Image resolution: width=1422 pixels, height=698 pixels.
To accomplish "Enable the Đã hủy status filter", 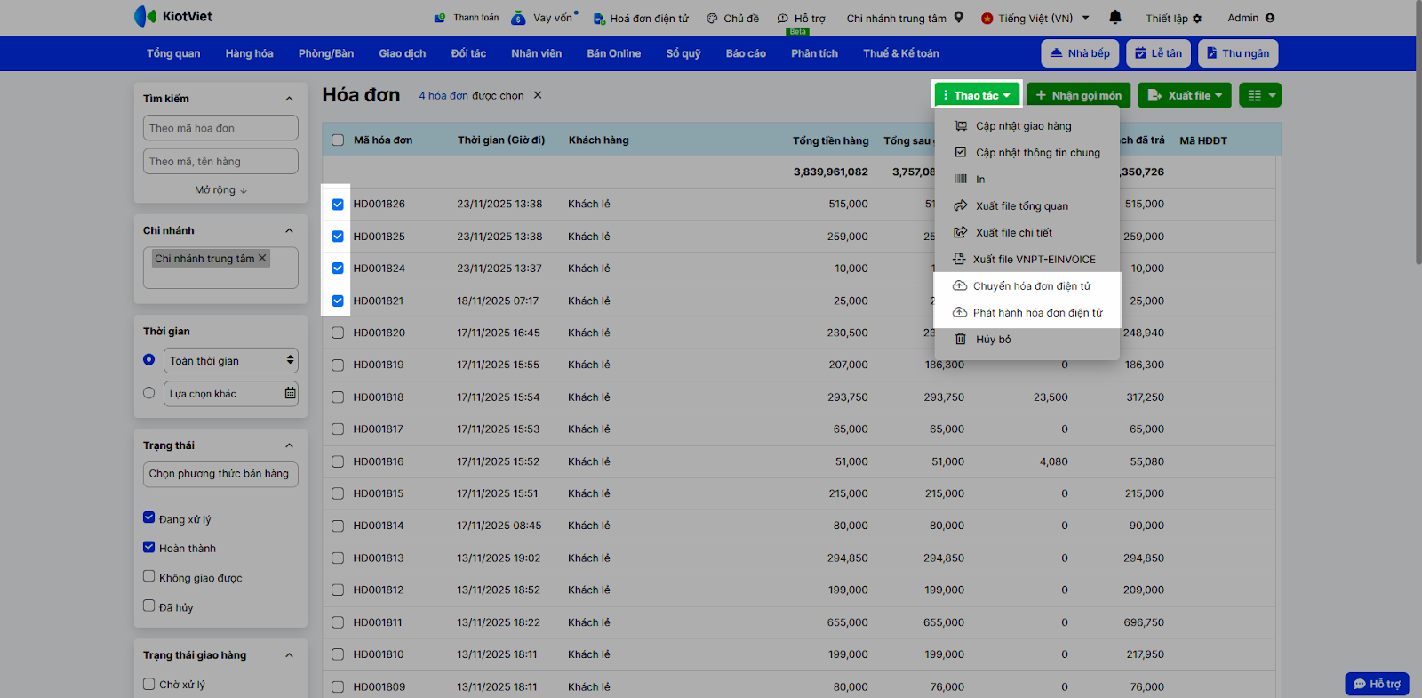I will 149,606.
